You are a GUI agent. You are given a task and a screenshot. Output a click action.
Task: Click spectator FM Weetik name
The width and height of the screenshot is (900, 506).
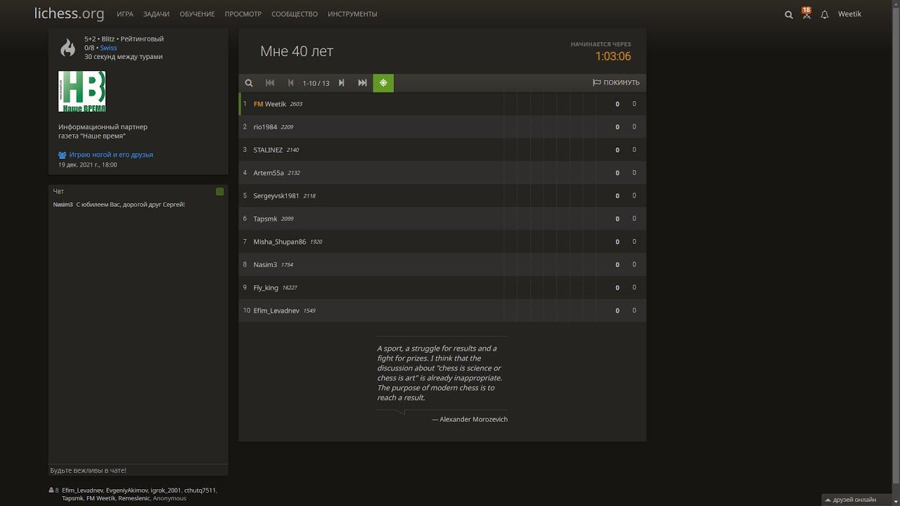pyautogui.click(x=101, y=498)
